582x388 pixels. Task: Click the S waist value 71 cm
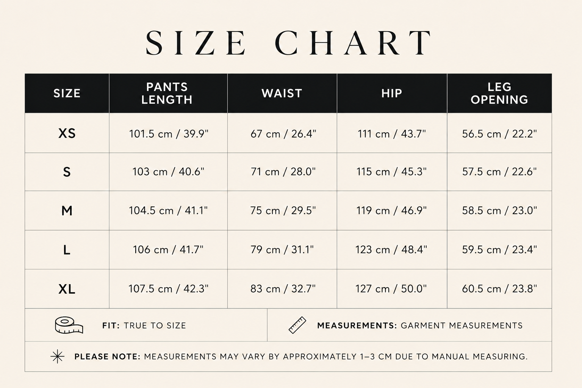pos(283,172)
